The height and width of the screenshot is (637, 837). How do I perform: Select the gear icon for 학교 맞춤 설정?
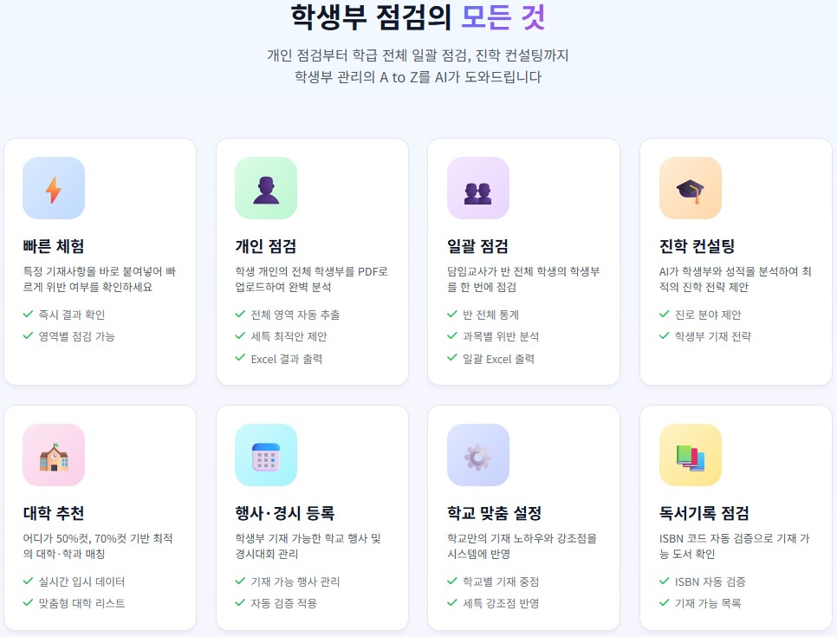(478, 455)
